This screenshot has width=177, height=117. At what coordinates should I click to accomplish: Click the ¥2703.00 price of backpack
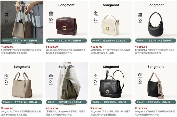point(96,108)
